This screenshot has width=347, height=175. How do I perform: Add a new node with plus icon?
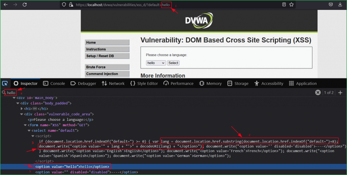(x=340, y=93)
